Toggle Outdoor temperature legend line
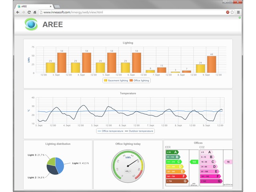Screen dimensions: 256x192 tap(139, 131)
